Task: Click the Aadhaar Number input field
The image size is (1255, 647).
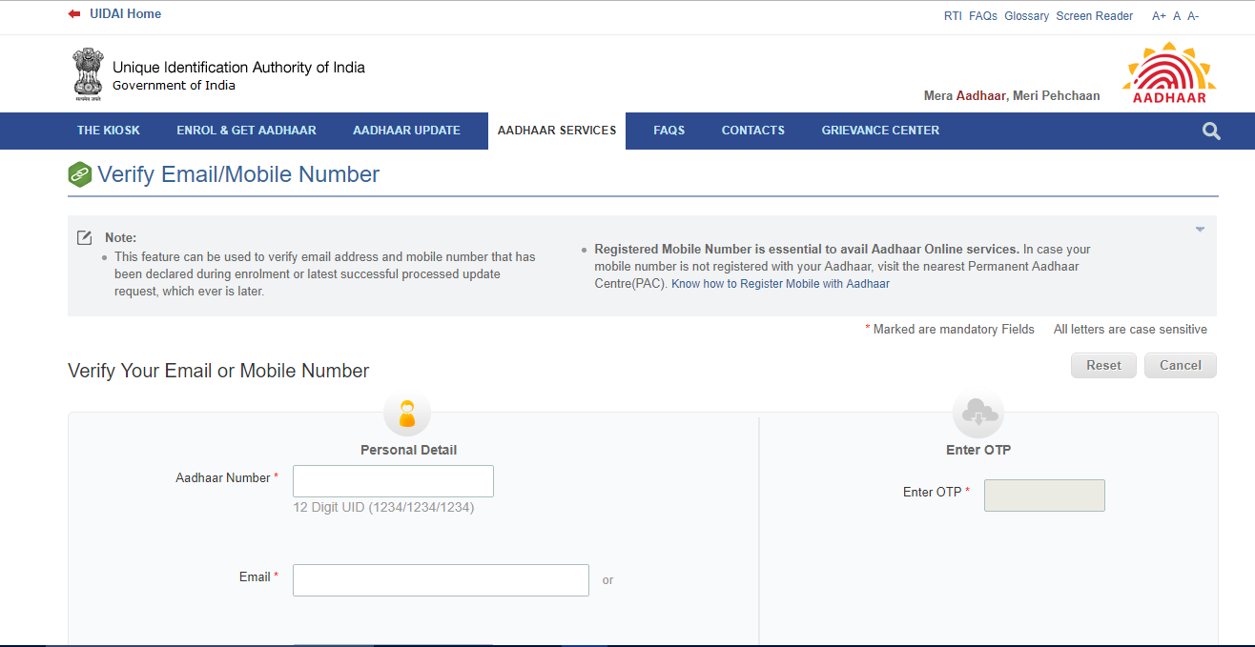Action: pos(393,480)
